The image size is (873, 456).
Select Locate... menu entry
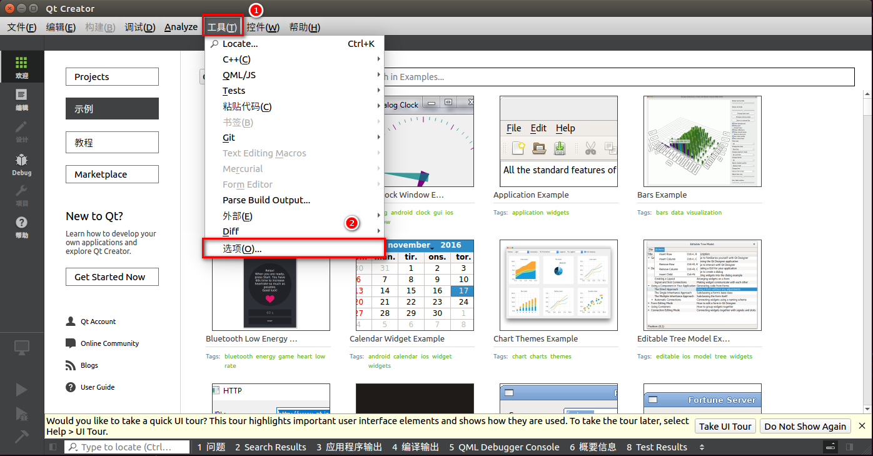pyautogui.click(x=295, y=44)
